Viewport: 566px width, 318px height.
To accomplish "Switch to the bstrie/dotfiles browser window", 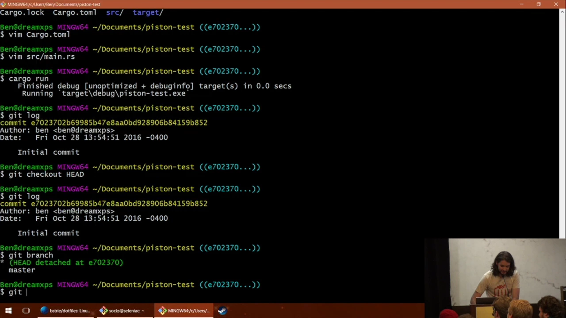I will pyautogui.click(x=66, y=310).
